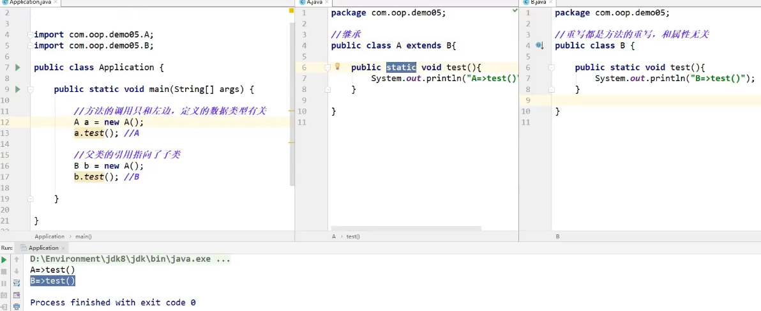Click fold end marker at line 8 in B.java
Screen dimensions: 761x311
click(552, 89)
